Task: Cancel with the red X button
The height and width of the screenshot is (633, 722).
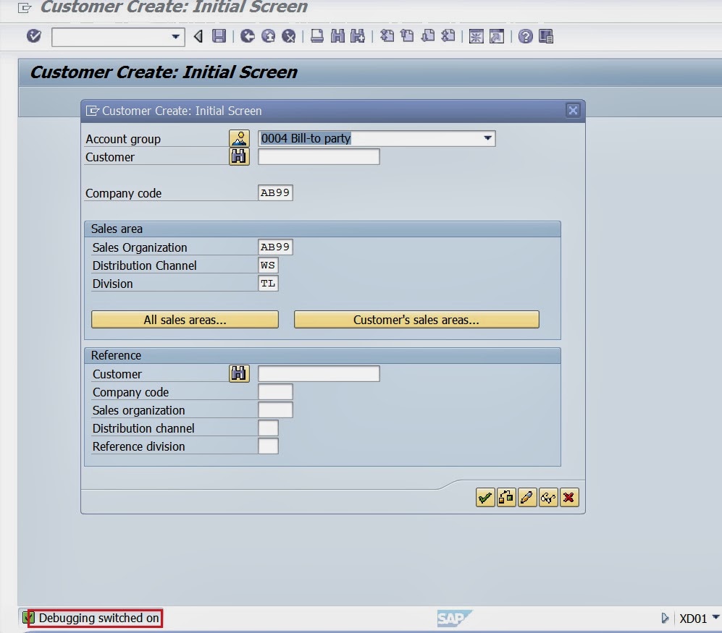Action: (569, 498)
